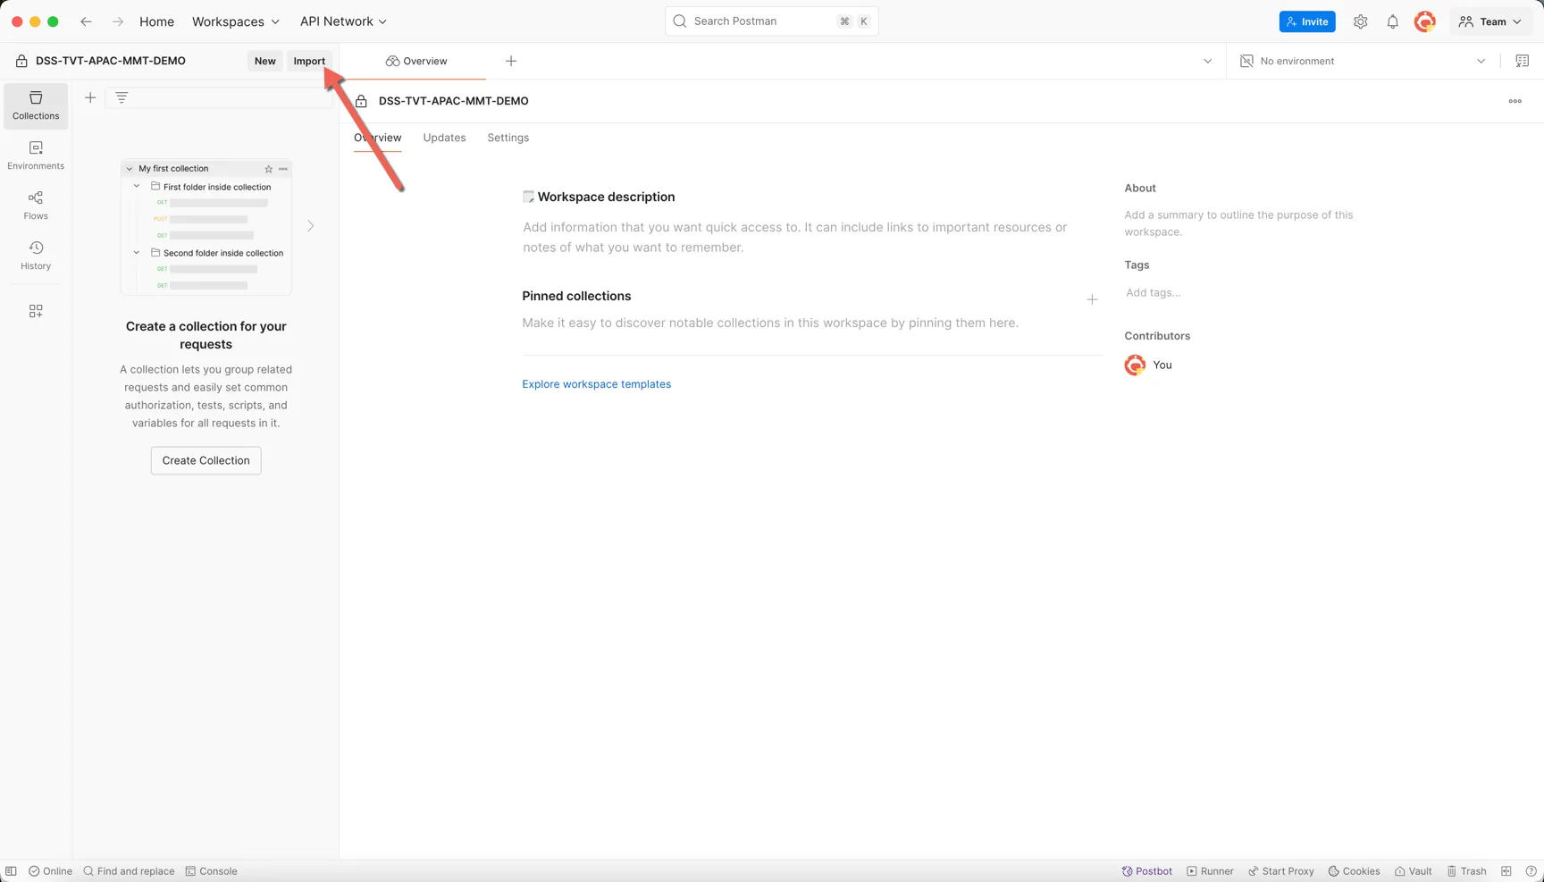Click the plus icon to create new collection
1544x882 pixels.
tap(90, 97)
